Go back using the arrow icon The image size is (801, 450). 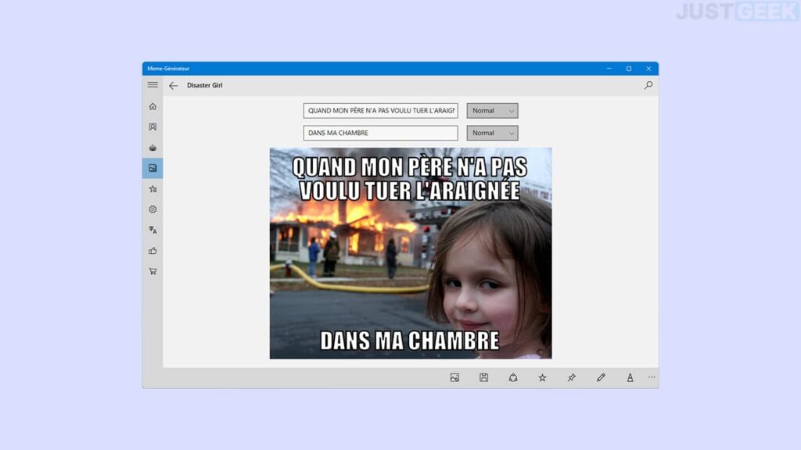click(x=173, y=86)
